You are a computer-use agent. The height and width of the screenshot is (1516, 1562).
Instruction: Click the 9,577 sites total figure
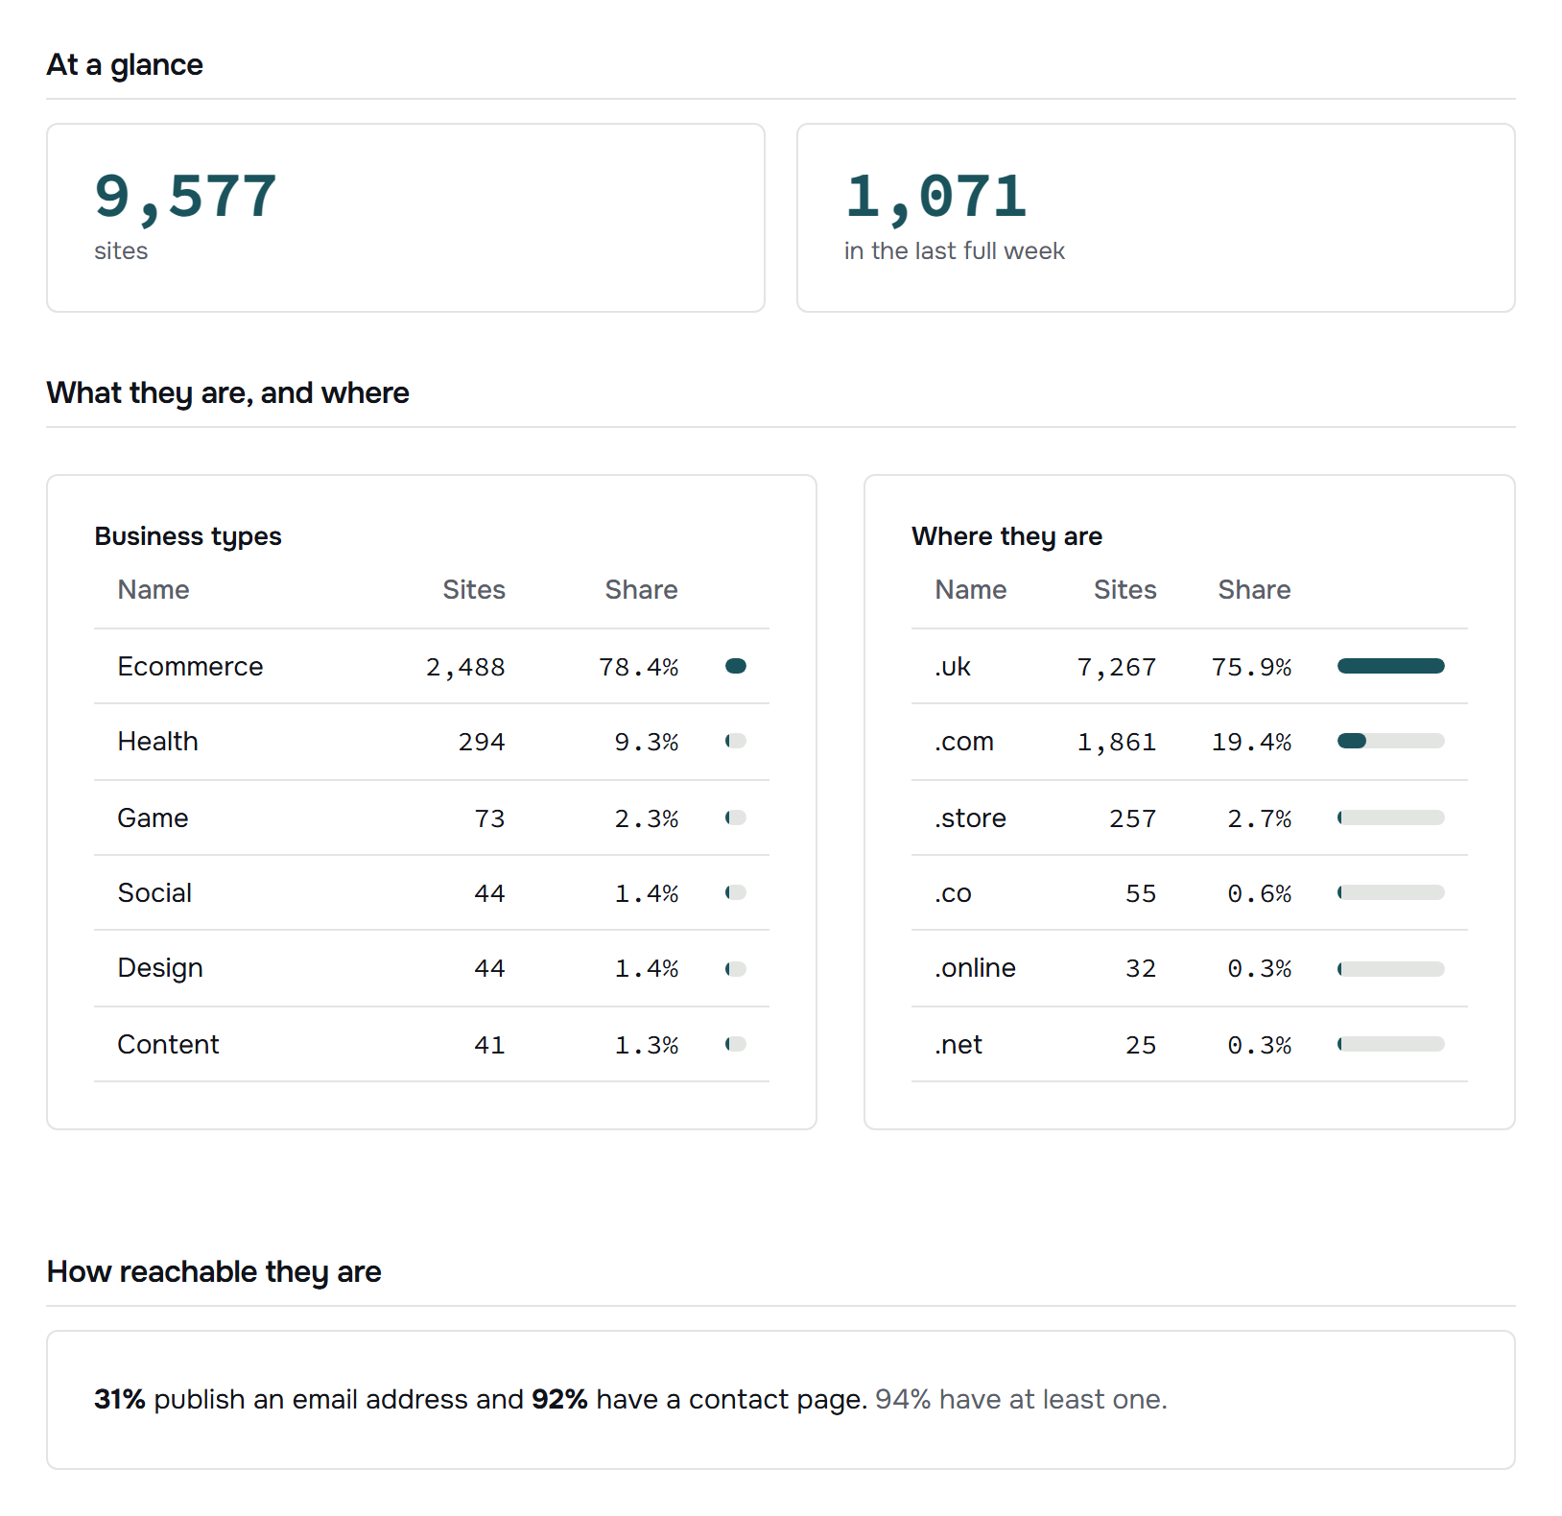point(186,198)
